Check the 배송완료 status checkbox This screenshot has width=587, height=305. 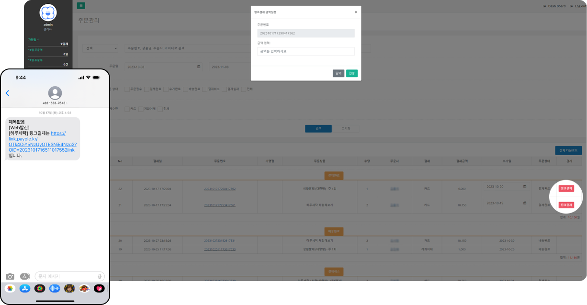tap(185, 89)
